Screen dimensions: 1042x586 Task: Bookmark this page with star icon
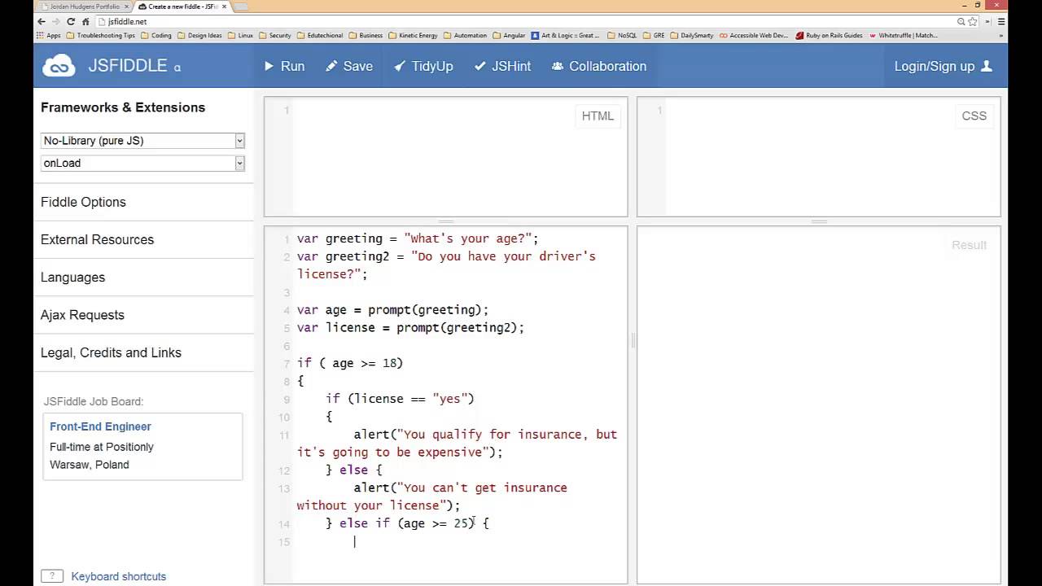973,22
